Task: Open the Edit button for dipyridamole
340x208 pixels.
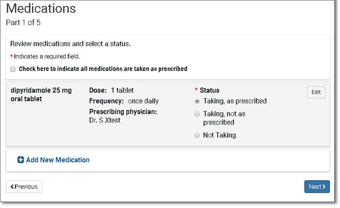Action: (x=316, y=92)
